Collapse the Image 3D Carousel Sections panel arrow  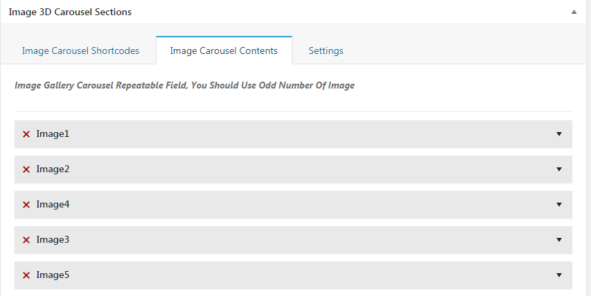pos(574,12)
